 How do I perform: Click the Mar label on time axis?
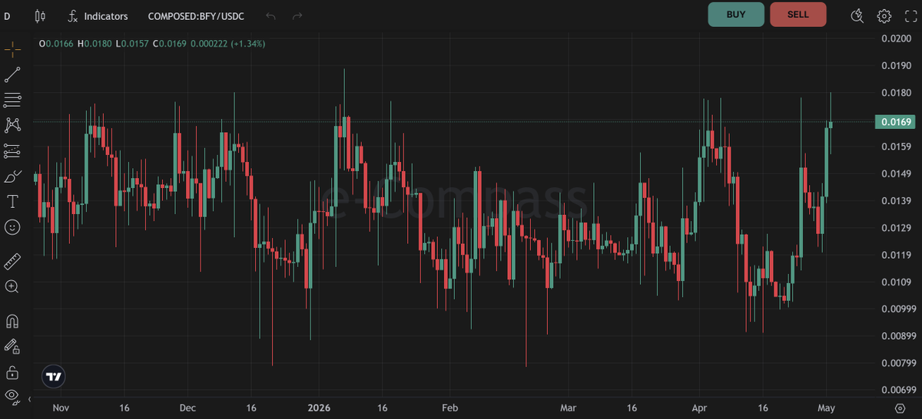pyautogui.click(x=568, y=407)
